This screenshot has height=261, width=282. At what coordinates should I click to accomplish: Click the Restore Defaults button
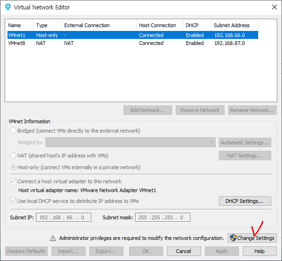click(x=26, y=251)
